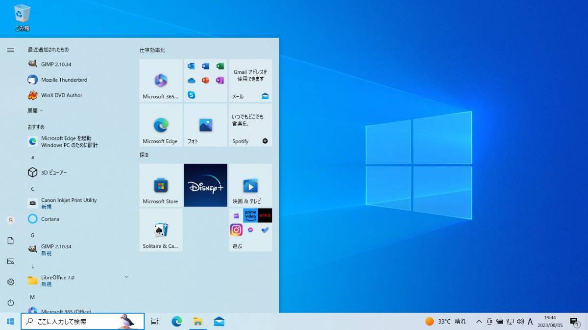Click the OneDrive cloud icon in the tile folder
This screenshot has height=330, width=588.
[x=191, y=81]
